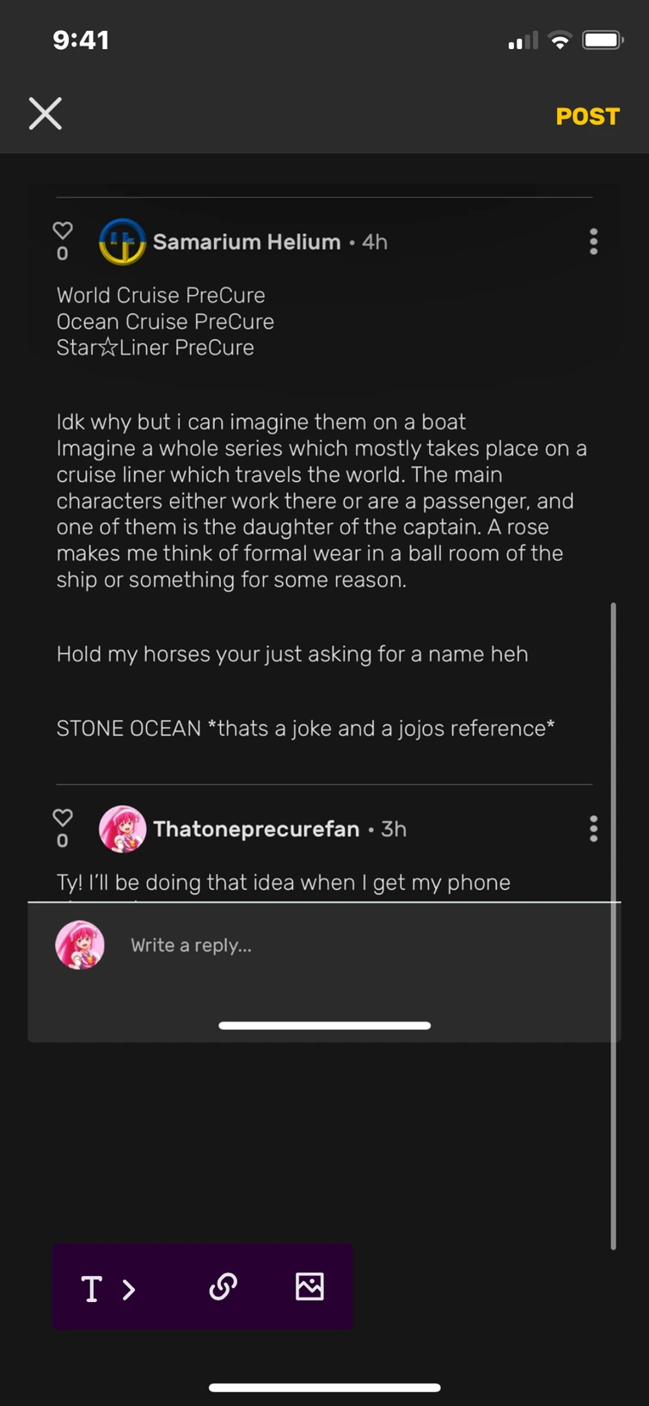Open Samarium Helium's profile avatar
The height and width of the screenshot is (1406, 649).
[x=122, y=242]
